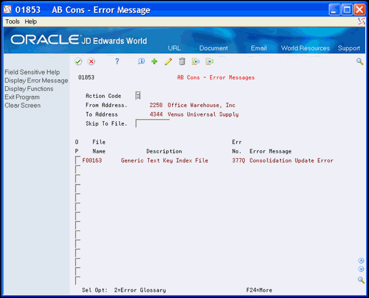Select Exit Program in sidebar
The image size is (369, 298).
[22, 97]
